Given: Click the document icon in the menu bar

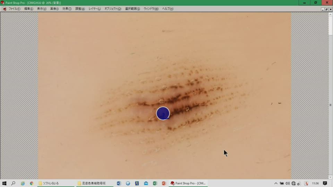Looking at the screenshot, I should 5,9.
